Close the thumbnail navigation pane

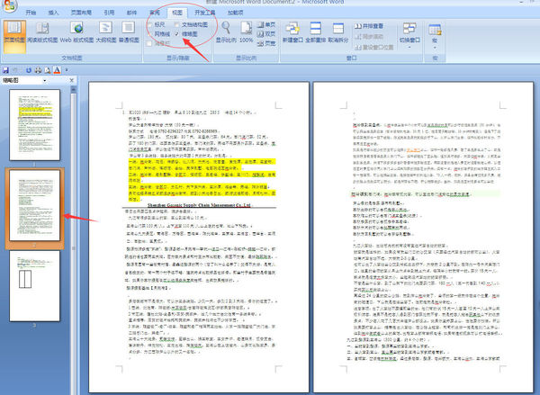[x=73, y=78]
